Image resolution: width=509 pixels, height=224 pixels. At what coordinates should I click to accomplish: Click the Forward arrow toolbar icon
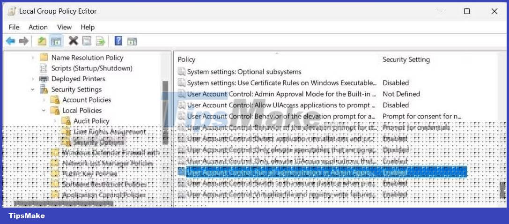(x=24, y=41)
